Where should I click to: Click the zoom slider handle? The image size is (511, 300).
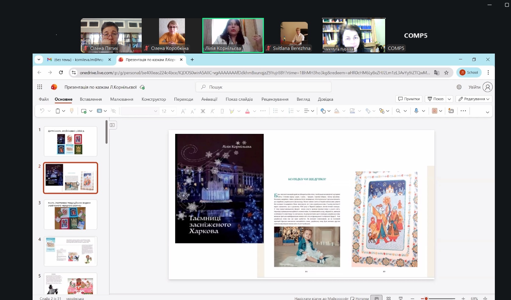pos(426,298)
